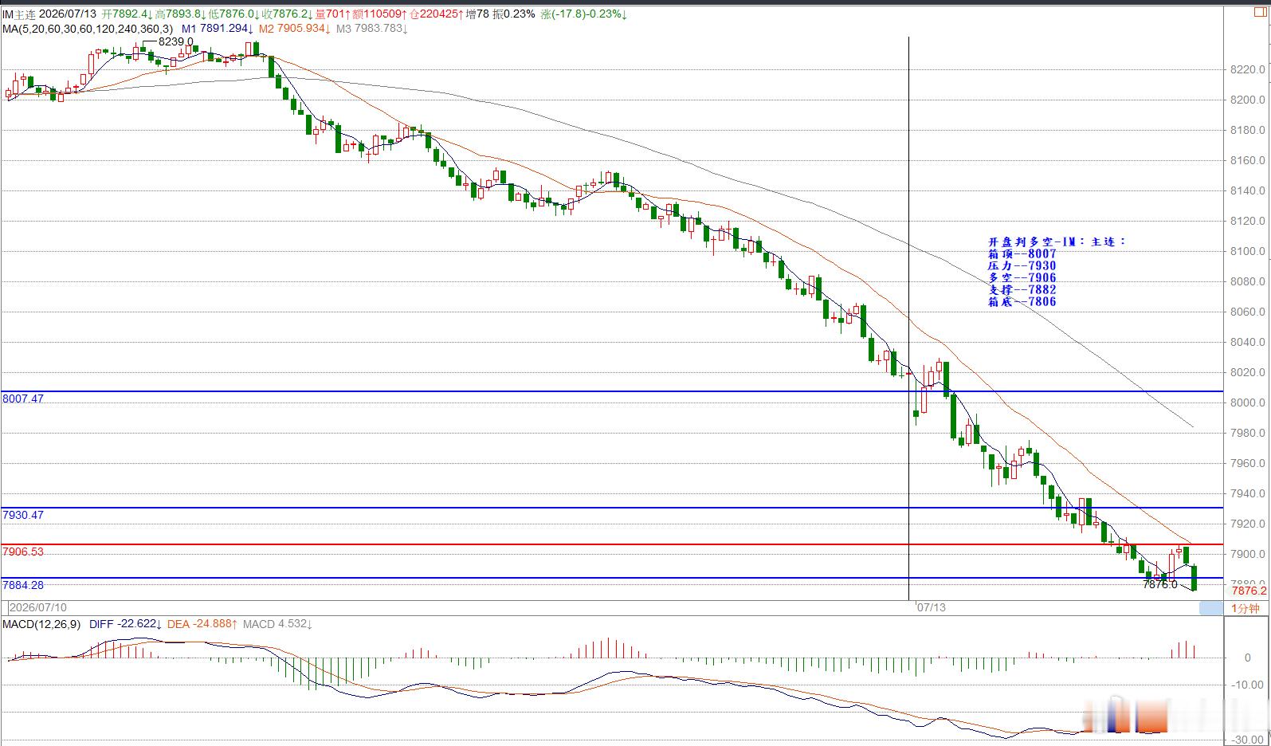The image size is (1271, 746).
Task: Click the volume value 量701
Action: [333, 14]
